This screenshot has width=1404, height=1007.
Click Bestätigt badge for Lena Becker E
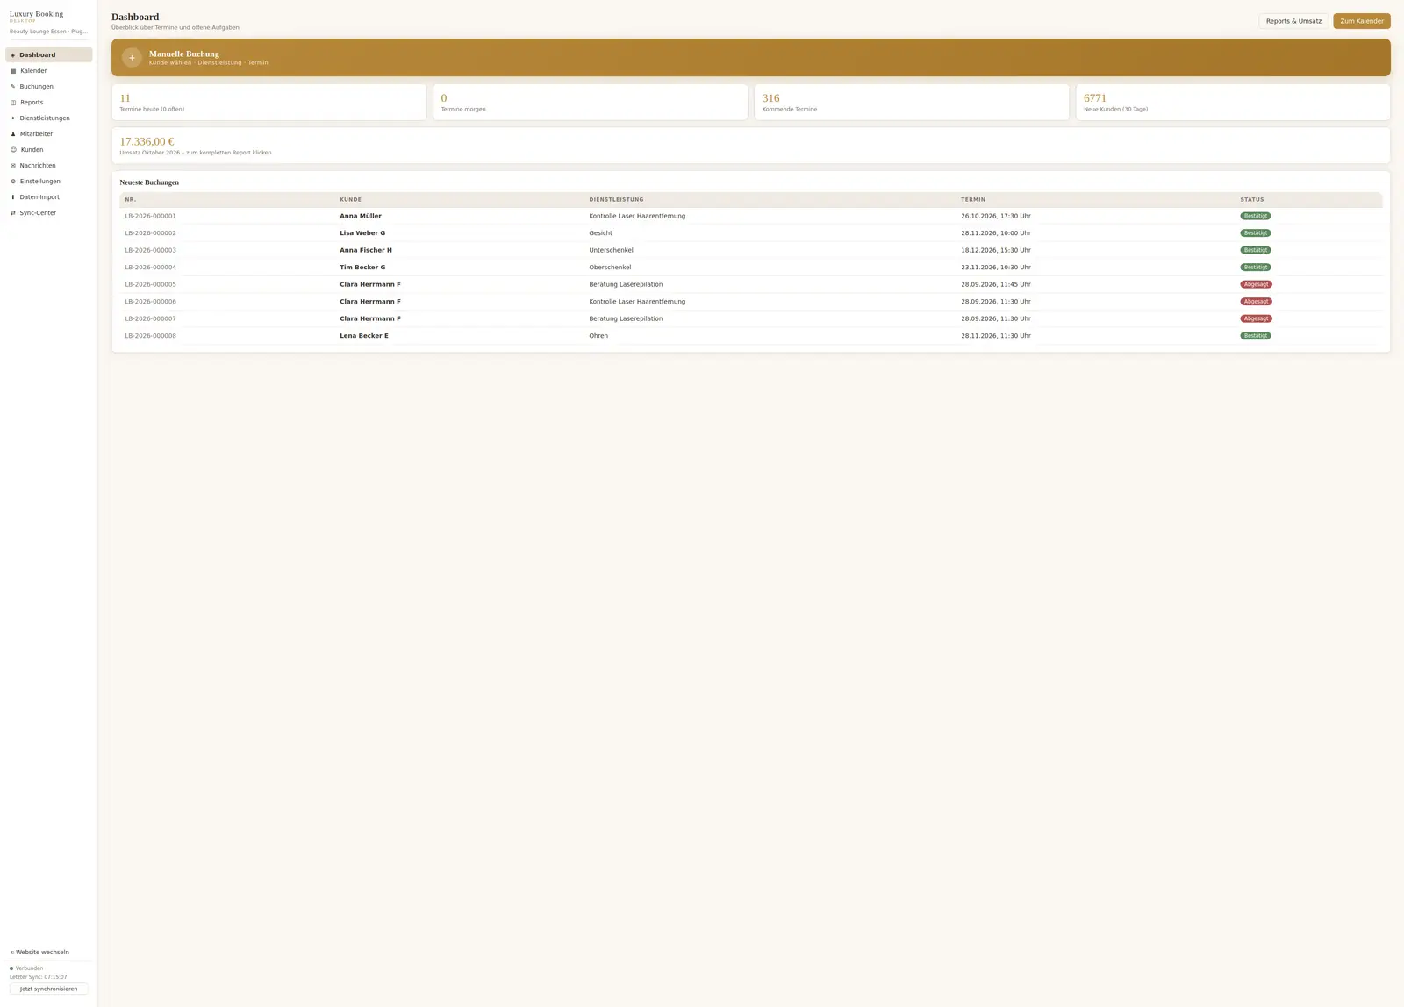pyautogui.click(x=1256, y=336)
